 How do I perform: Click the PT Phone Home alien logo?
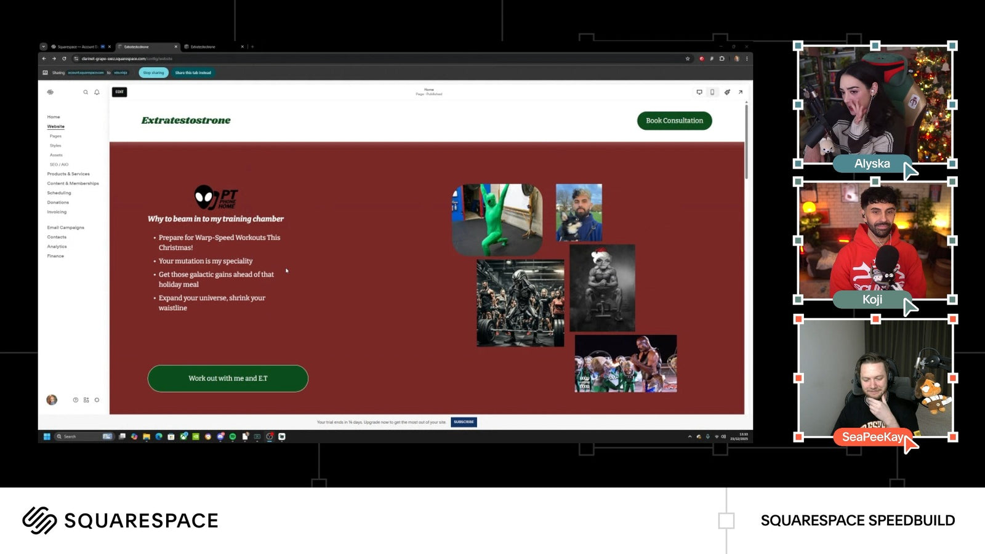(216, 198)
